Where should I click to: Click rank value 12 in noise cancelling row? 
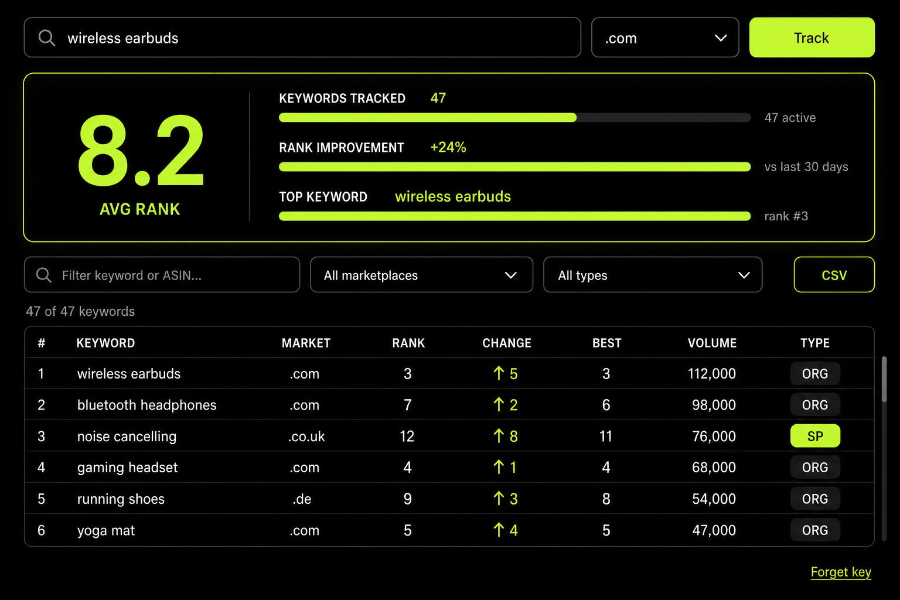click(407, 436)
